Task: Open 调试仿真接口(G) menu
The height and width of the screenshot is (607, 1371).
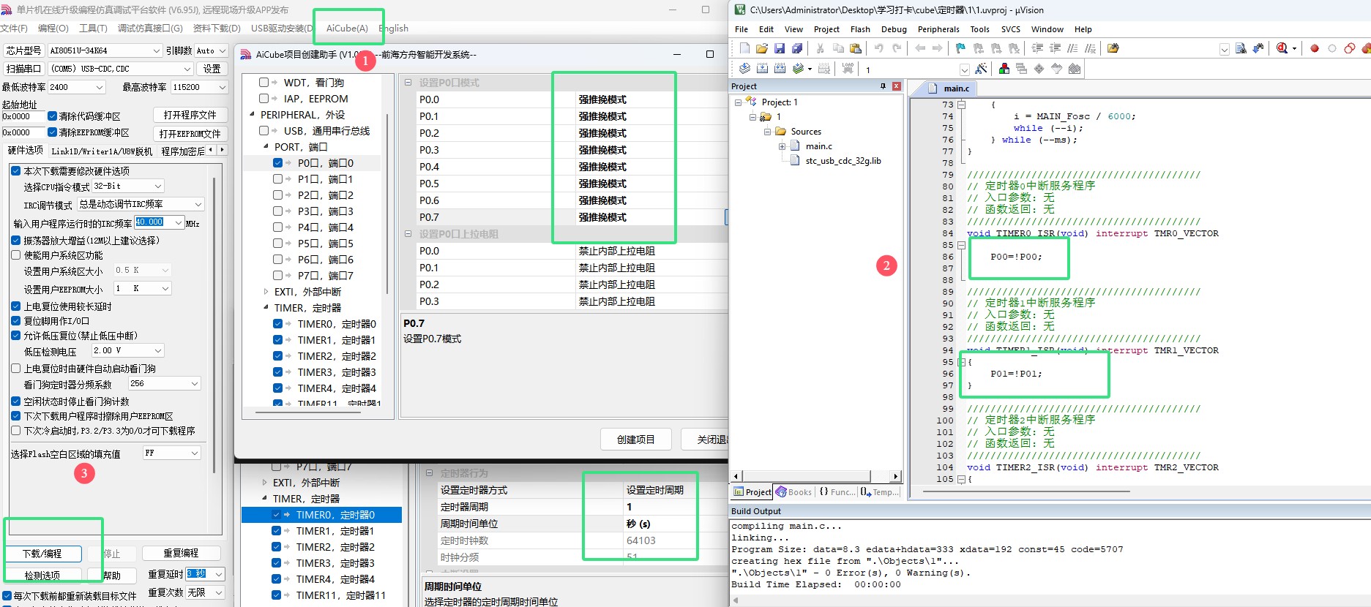Action: 150,29
